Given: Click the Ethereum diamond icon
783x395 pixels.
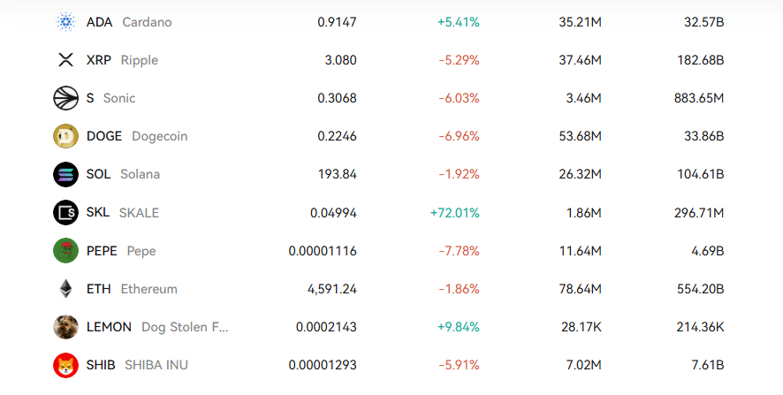Looking at the screenshot, I should (x=66, y=289).
